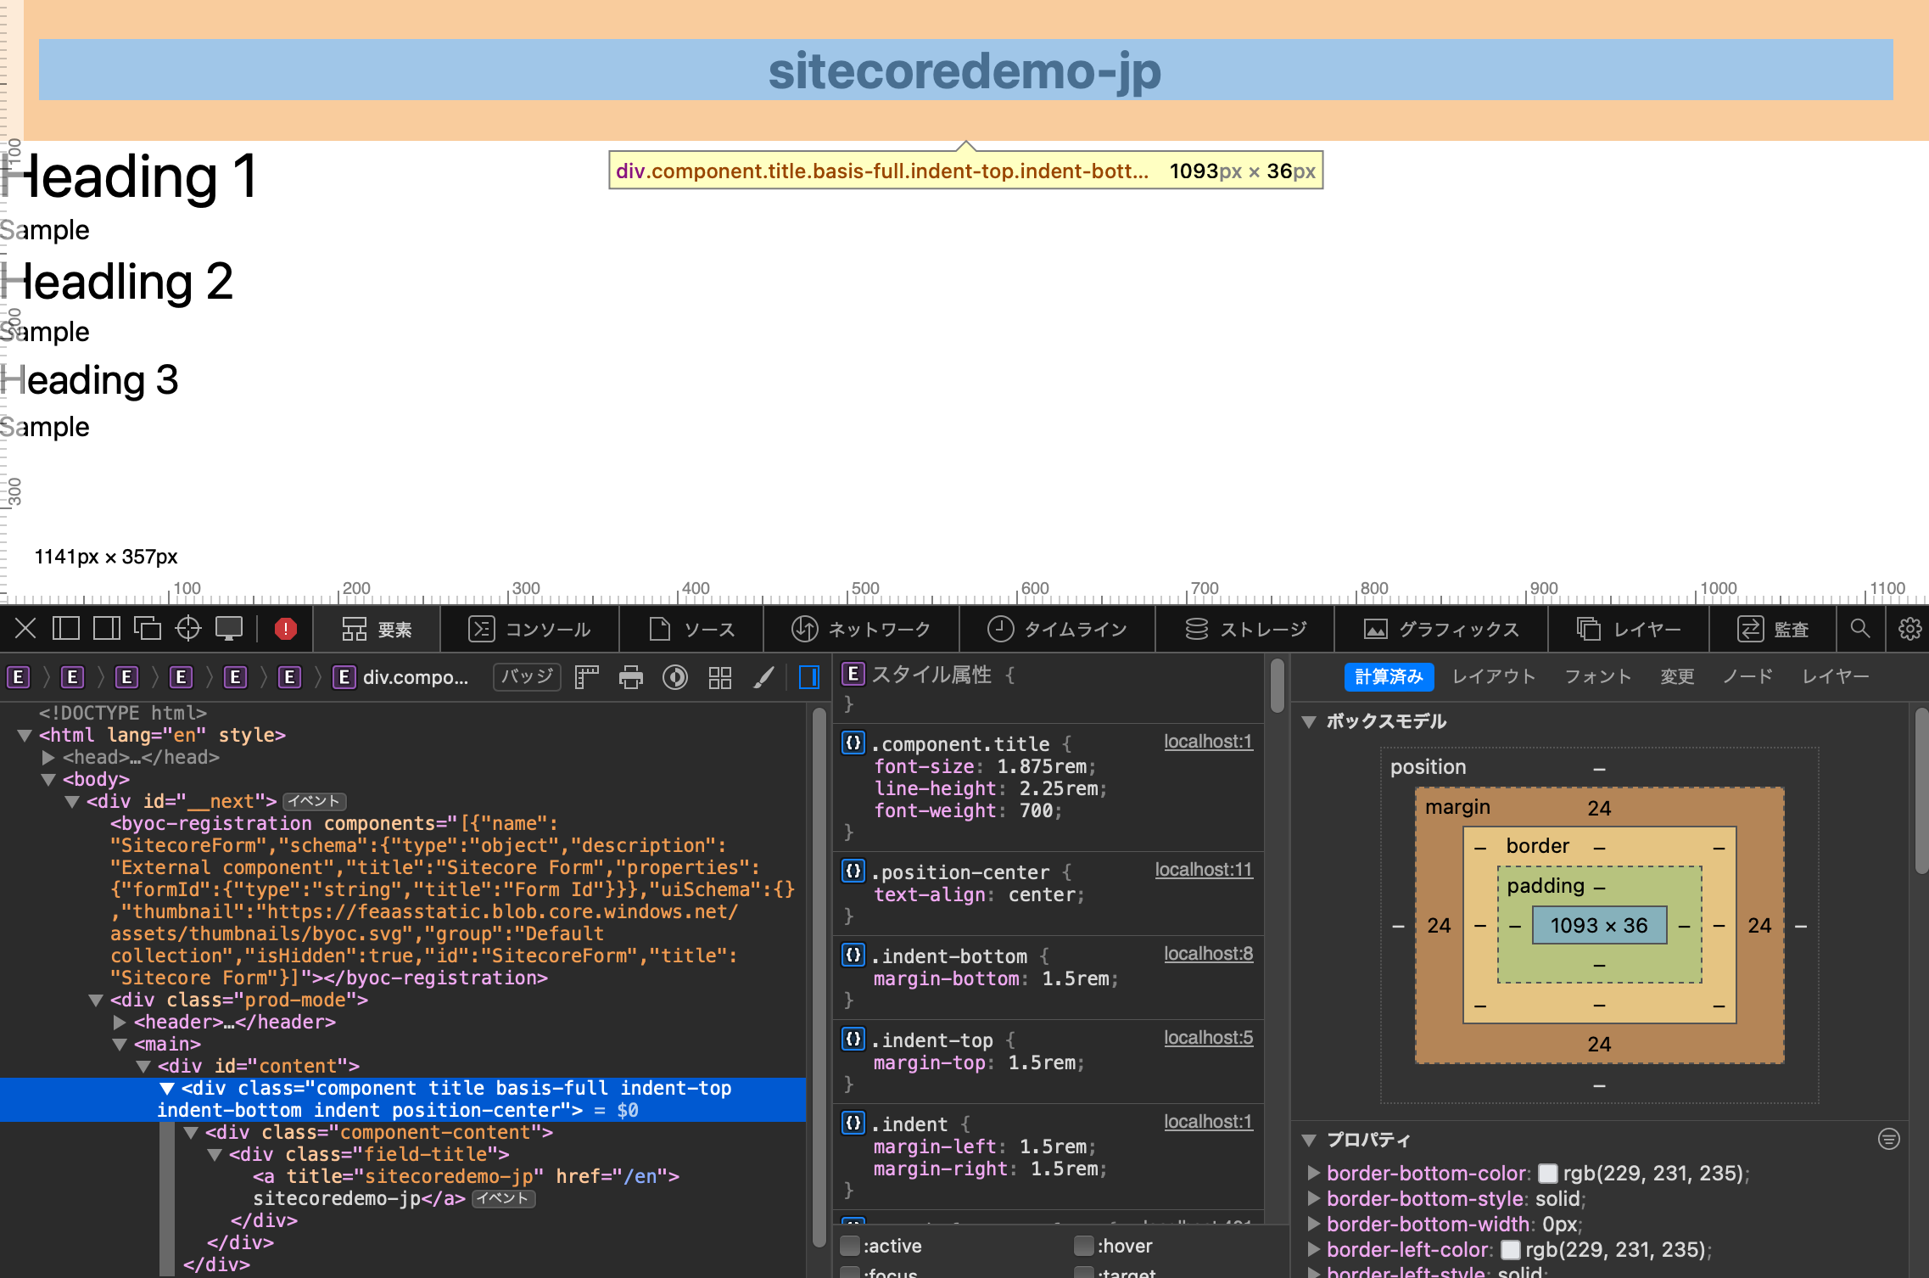Viewport: 1929px width, 1278px height.
Task: Close the Web Inspector with the X icon
Action: (x=25, y=629)
